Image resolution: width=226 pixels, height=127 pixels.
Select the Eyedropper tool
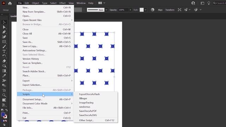4,76
